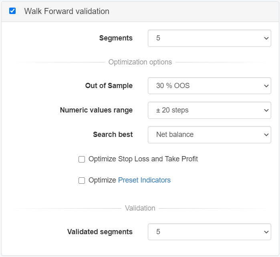Click the Optimize Stop Loss and Take Profit label
This screenshot has width=280, height=257.
(143, 159)
